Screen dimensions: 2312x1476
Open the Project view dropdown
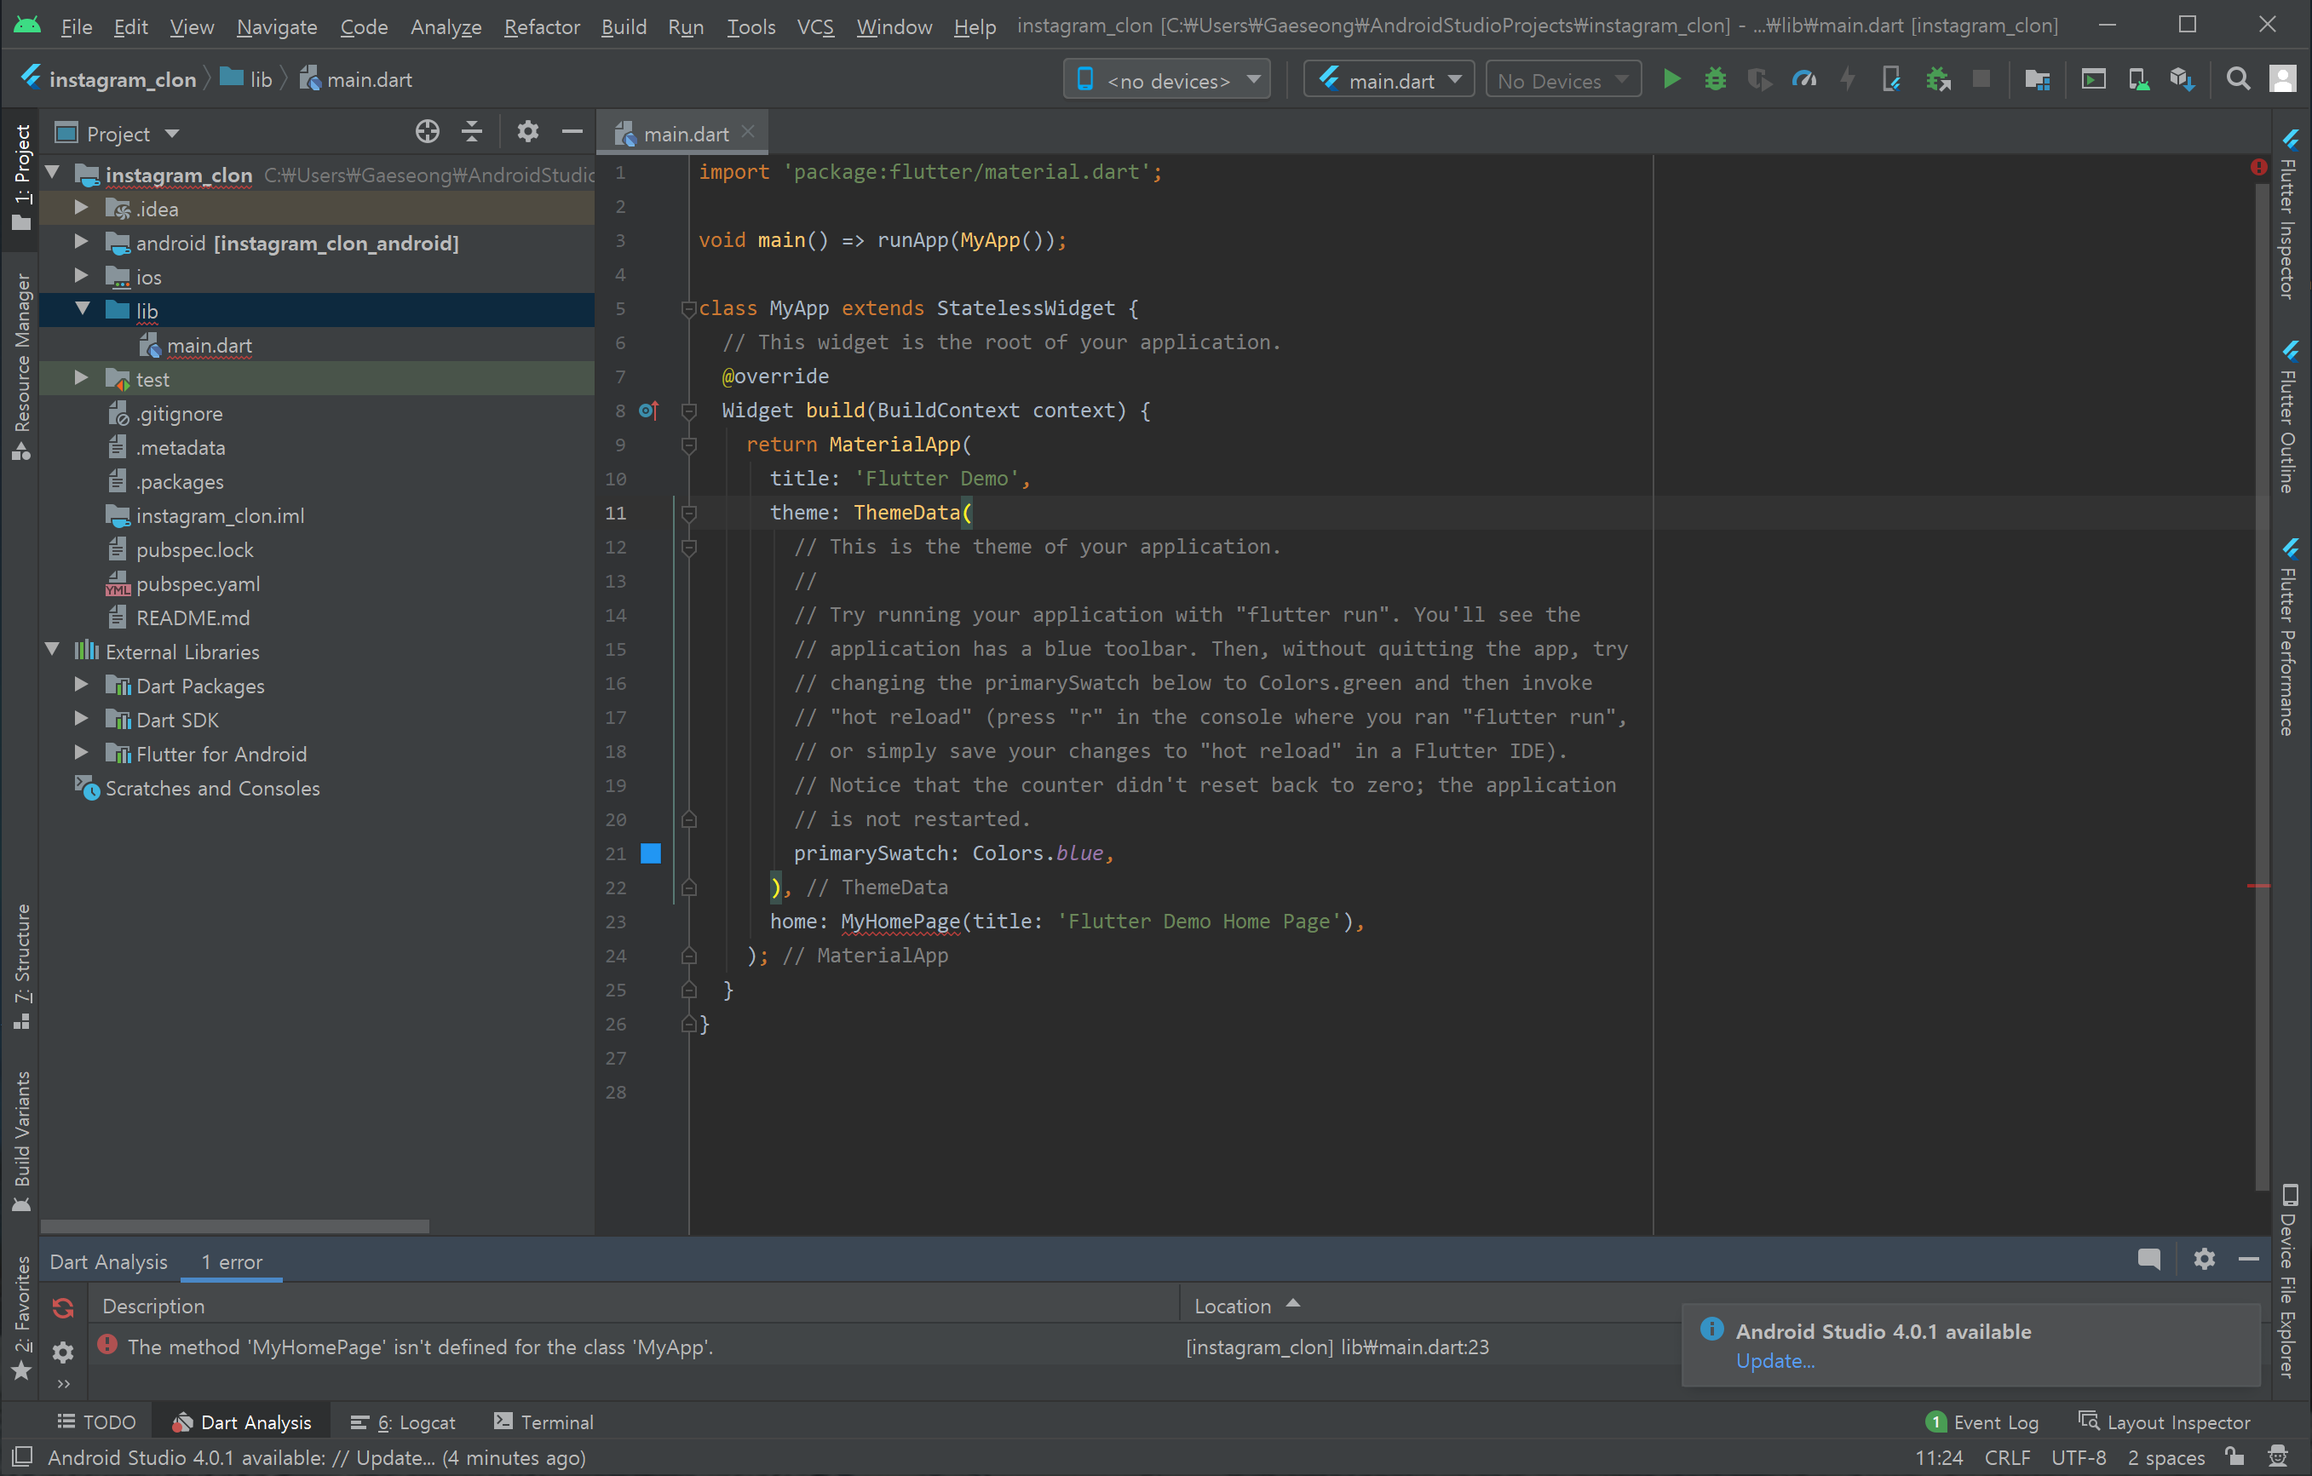[x=118, y=134]
